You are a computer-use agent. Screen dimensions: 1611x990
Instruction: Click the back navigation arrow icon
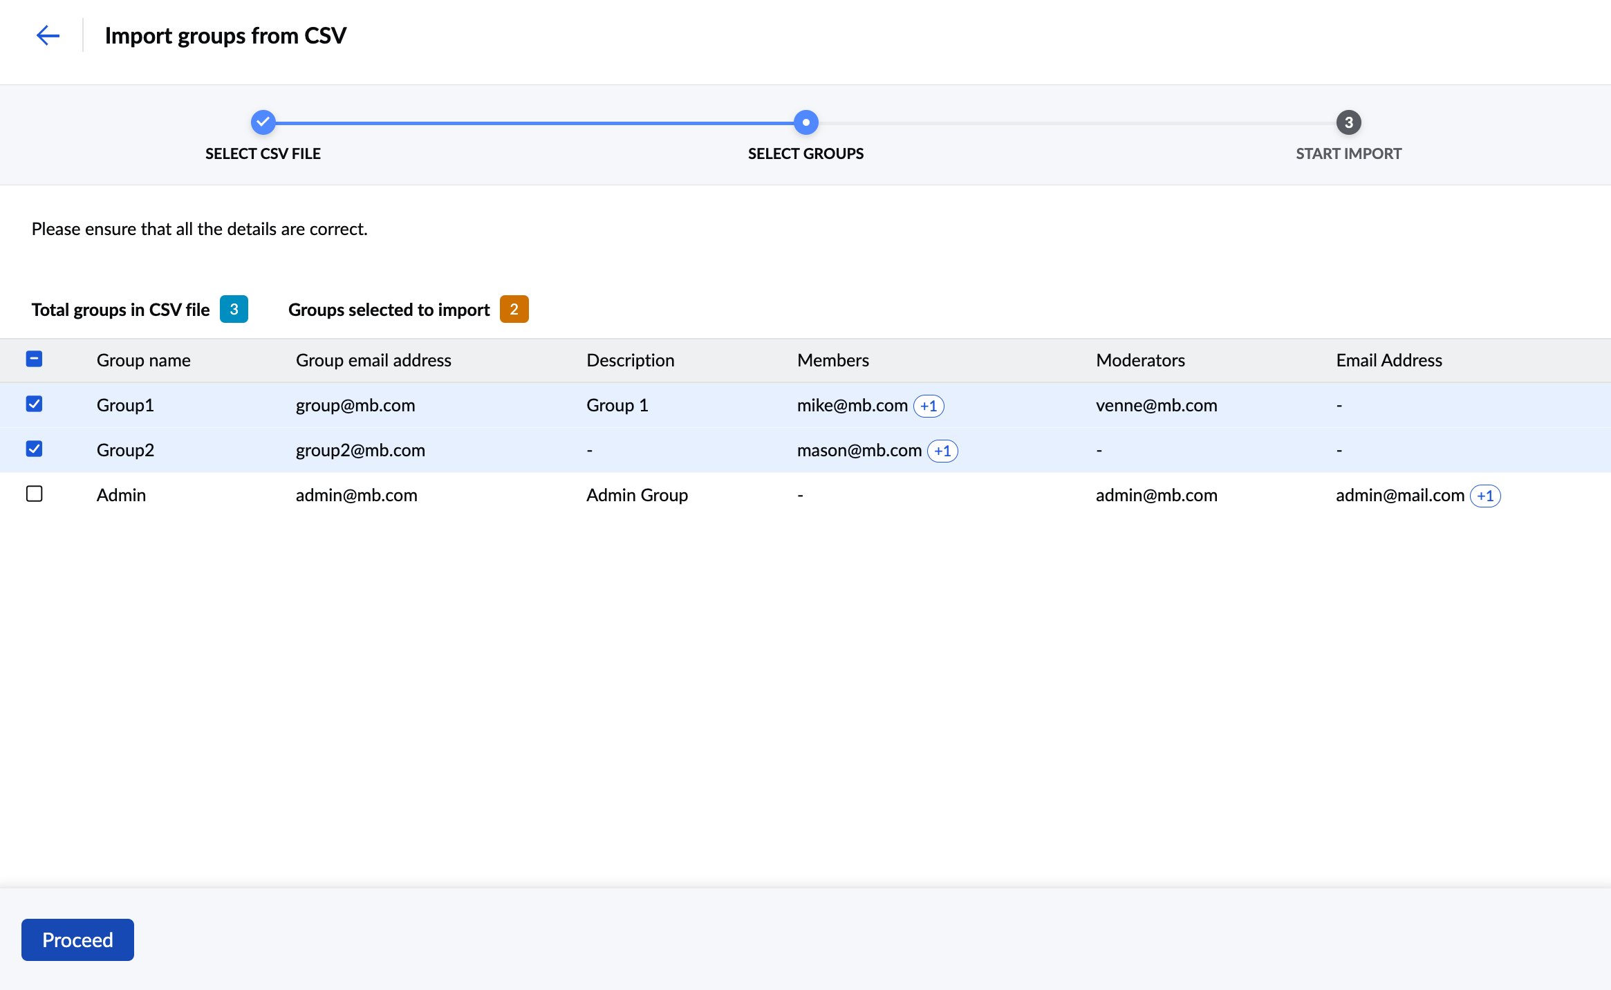[47, 36]
